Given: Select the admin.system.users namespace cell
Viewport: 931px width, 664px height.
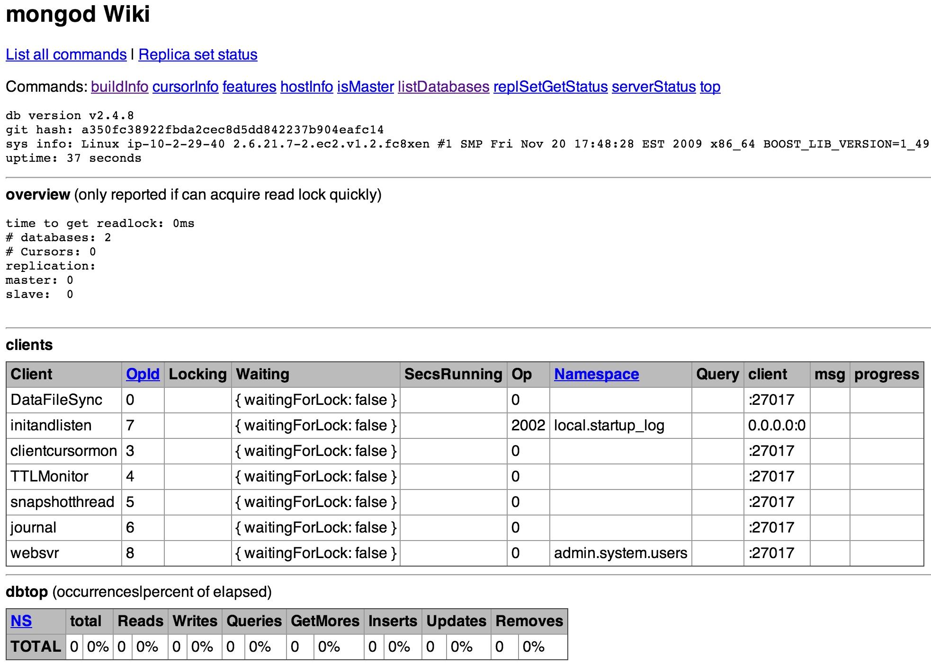Looking at the screenshot, I should [620, 553].
